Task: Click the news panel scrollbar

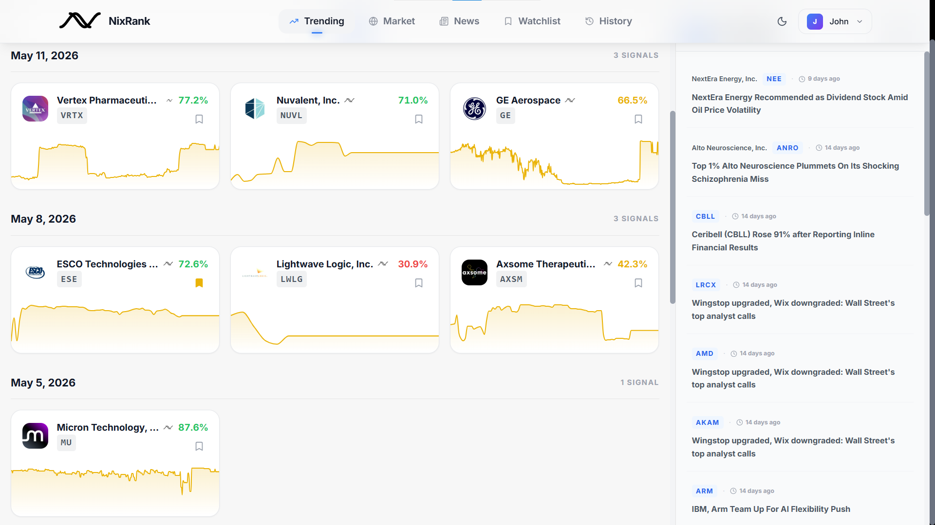Action: (927, 134)
